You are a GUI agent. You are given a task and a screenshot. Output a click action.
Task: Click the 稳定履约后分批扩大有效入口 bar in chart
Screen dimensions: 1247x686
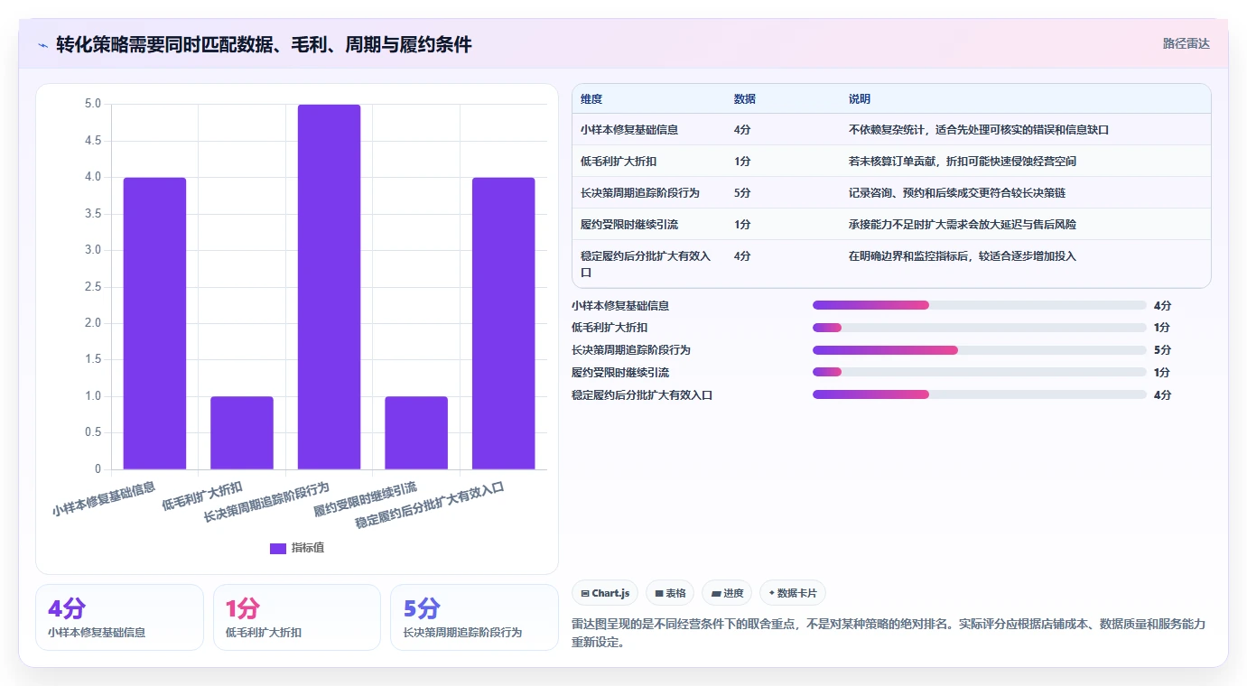pos(503,323)
